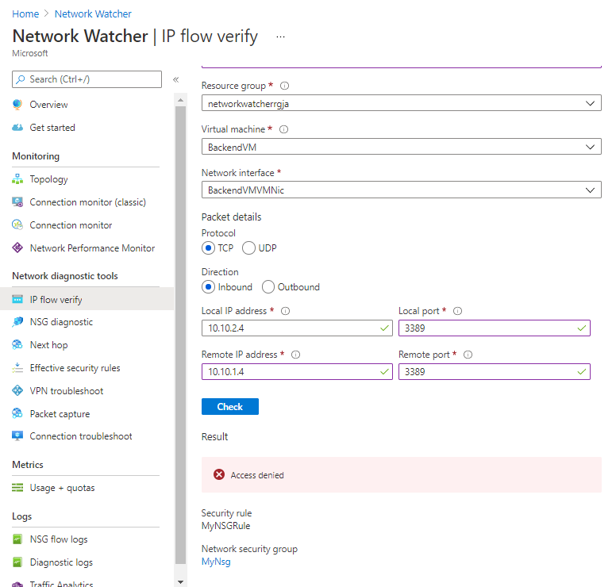Select the TCP protocol radio button
Viewport: 616px width, 587px height.
point(208,248)
